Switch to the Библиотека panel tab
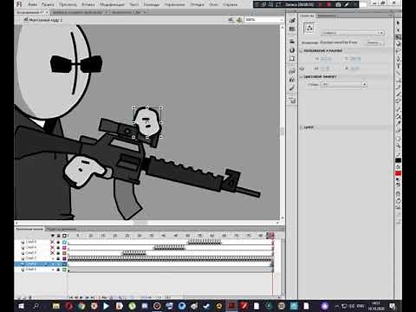 point(327,16)
